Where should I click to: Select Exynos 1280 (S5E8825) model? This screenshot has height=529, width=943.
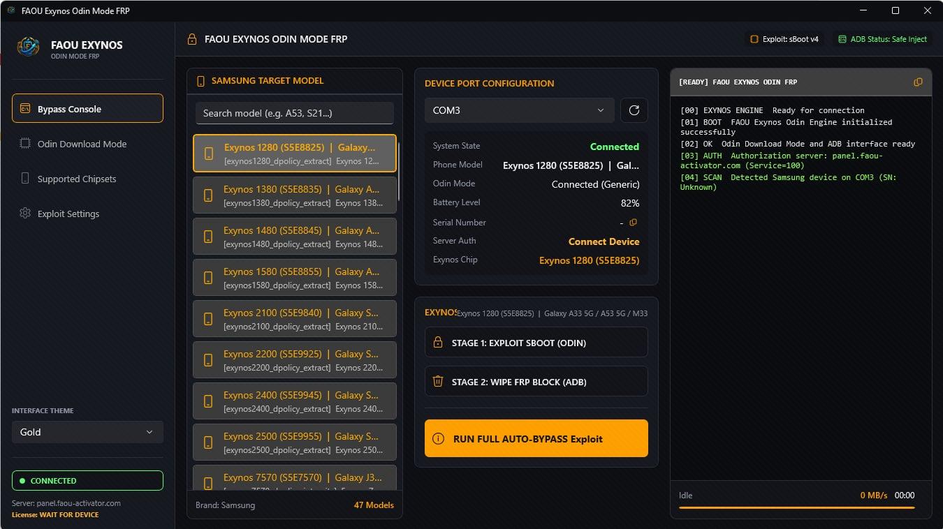pos(295,154)
